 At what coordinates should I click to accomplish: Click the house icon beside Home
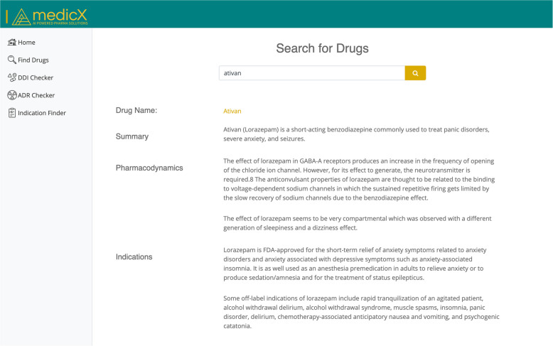(11, 43)
